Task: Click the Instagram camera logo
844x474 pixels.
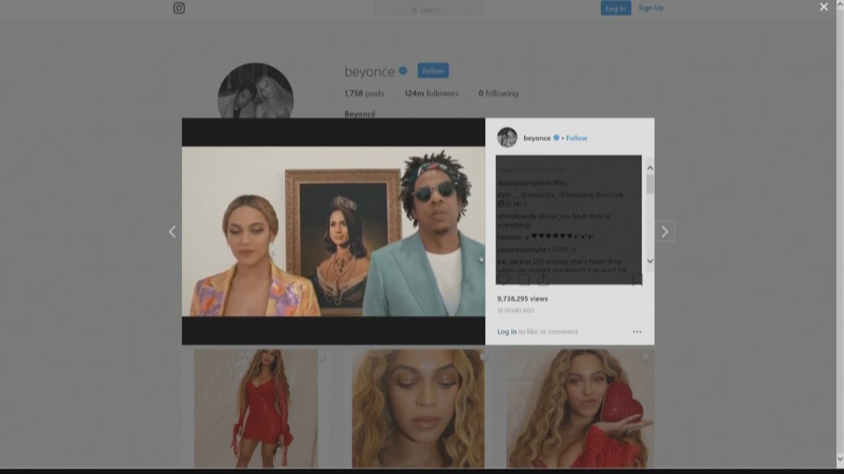Action: (179, 8)
